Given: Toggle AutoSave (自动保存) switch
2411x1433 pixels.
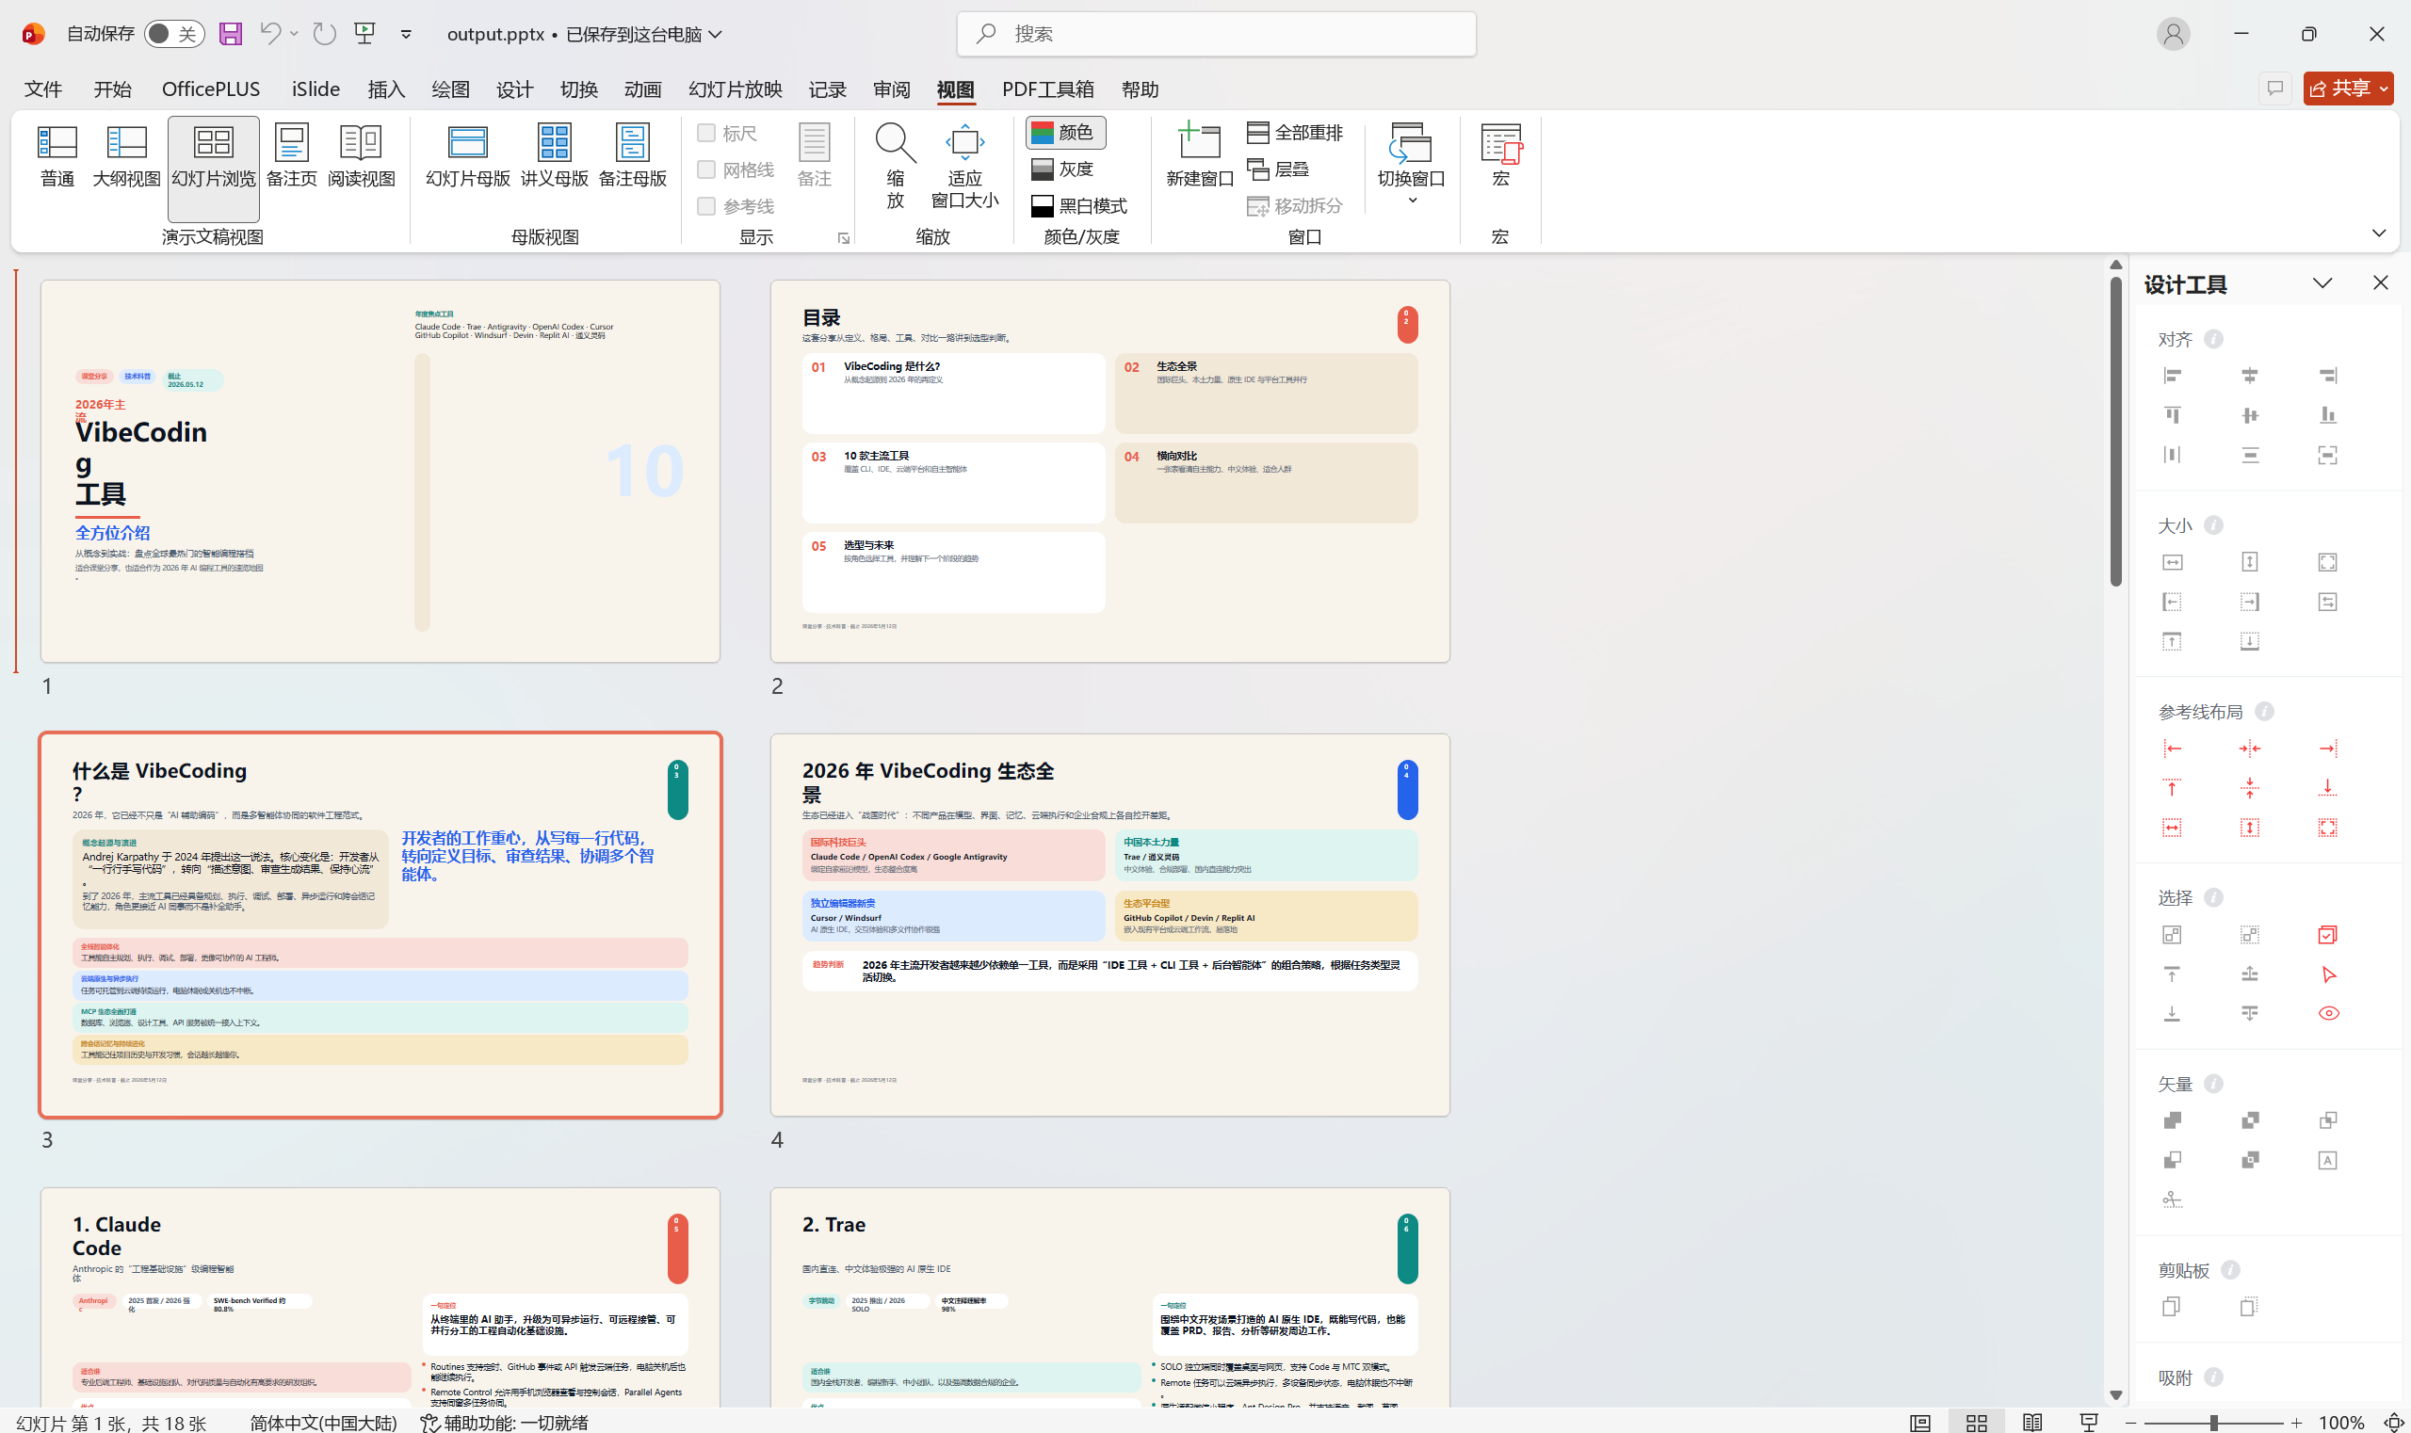Looking at the screenshot, I should pos(174,34).
